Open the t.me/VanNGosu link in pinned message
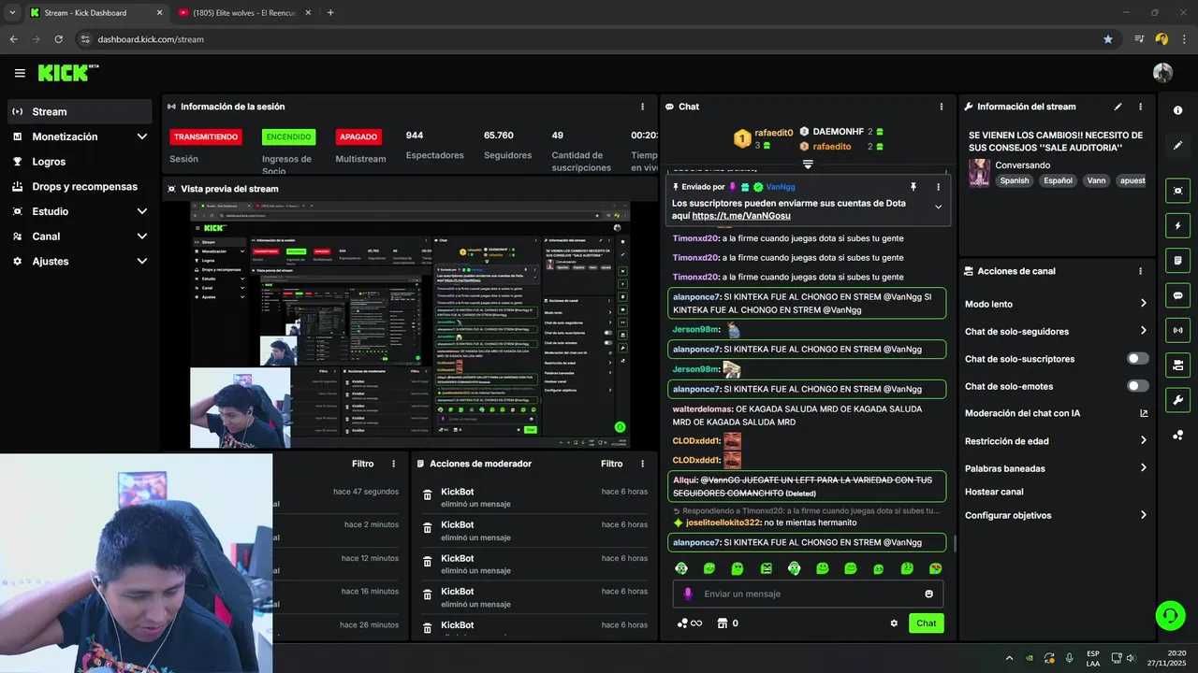 tap(741, 216)
